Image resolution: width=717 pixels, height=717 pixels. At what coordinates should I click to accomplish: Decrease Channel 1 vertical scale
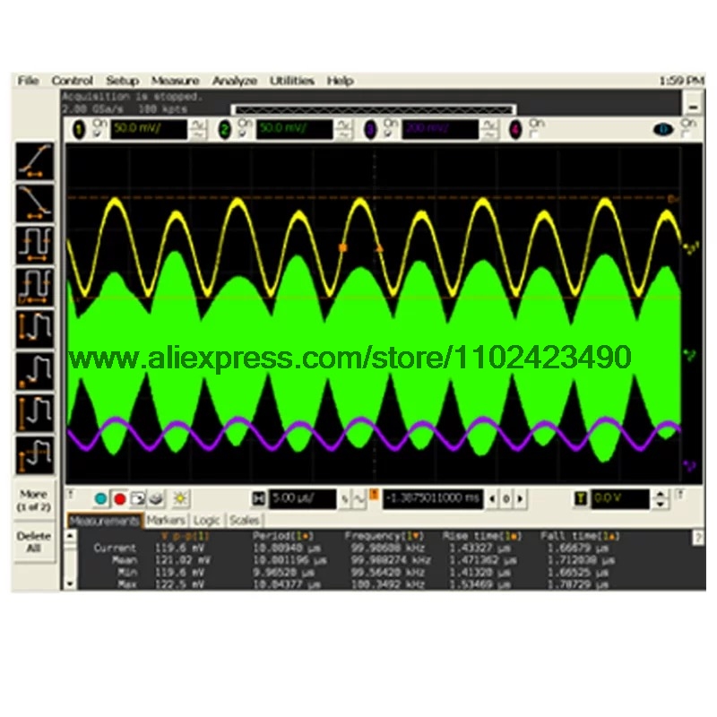pyautogui.click(x=198, y=135)
